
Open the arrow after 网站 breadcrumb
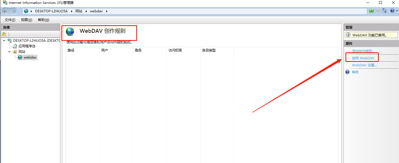tap(86, 11)
